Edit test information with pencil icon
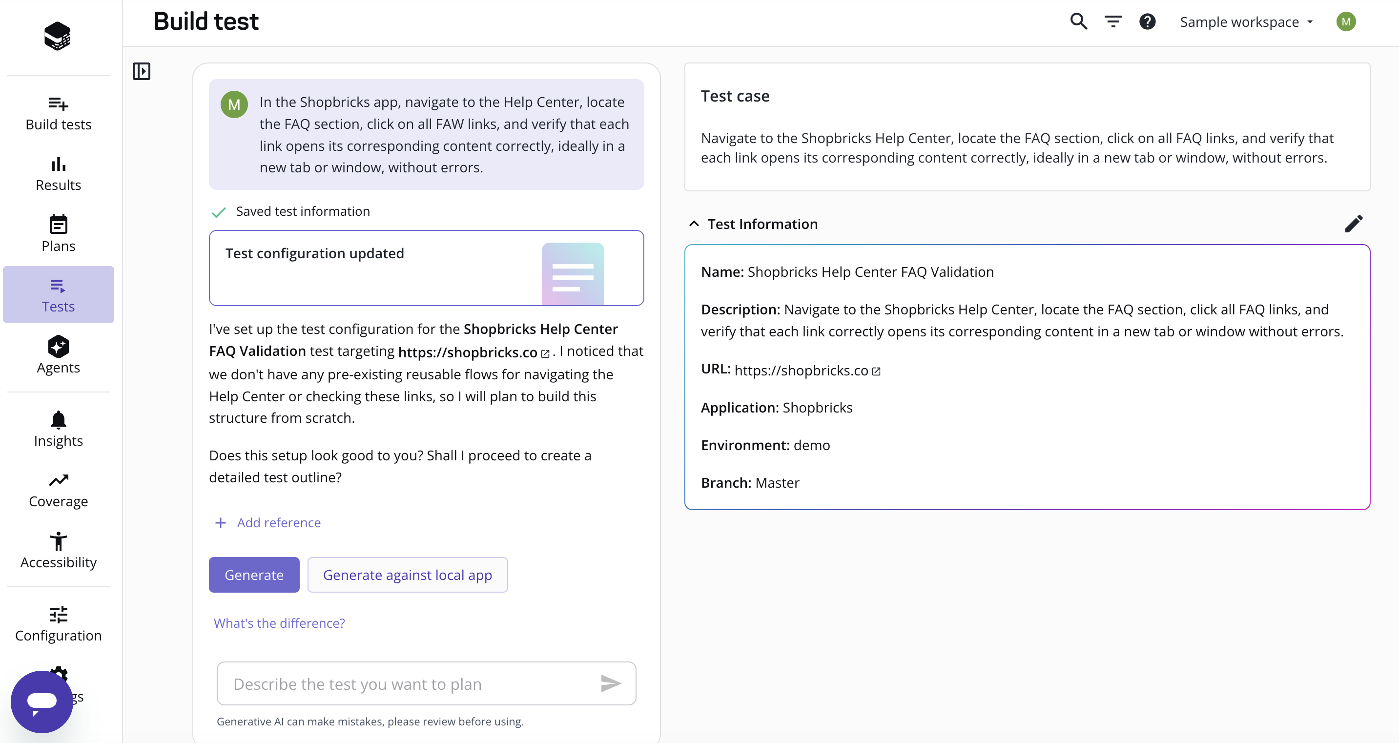 coord(1354,223)
